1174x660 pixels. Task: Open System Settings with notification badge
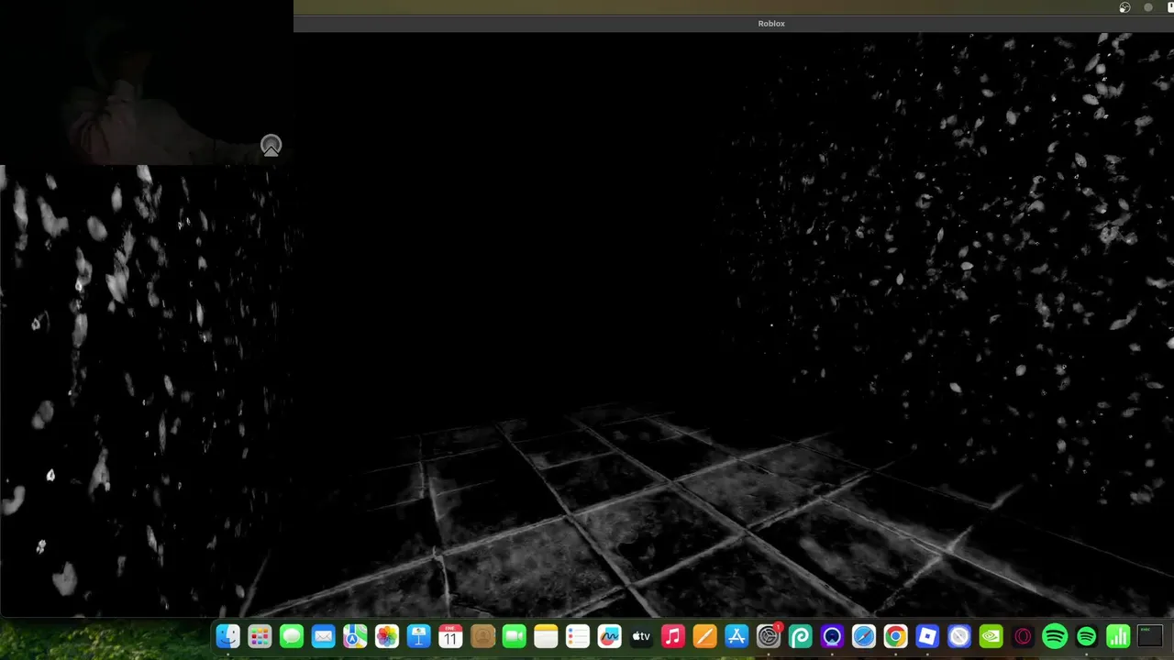769,636
